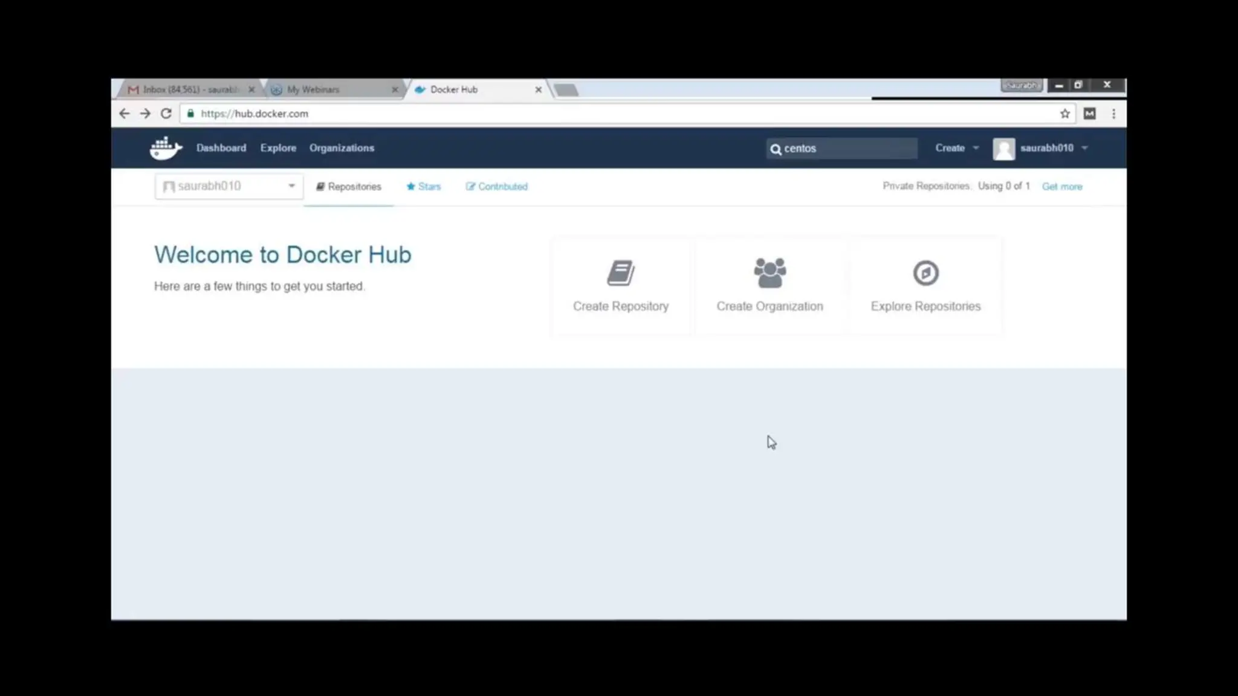Open the saurabh010 account menu

pyautogui.click(x=1054, y=148)
